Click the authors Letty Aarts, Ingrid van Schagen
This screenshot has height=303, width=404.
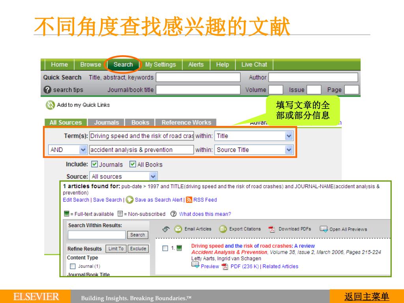226,258
